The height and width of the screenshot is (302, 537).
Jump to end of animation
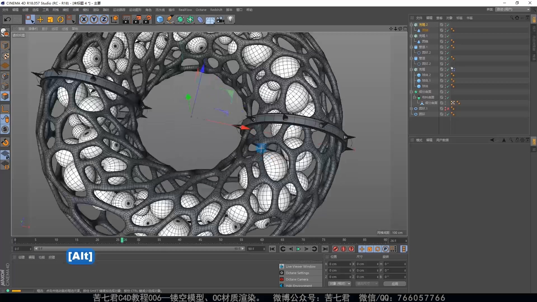[325, 249]
